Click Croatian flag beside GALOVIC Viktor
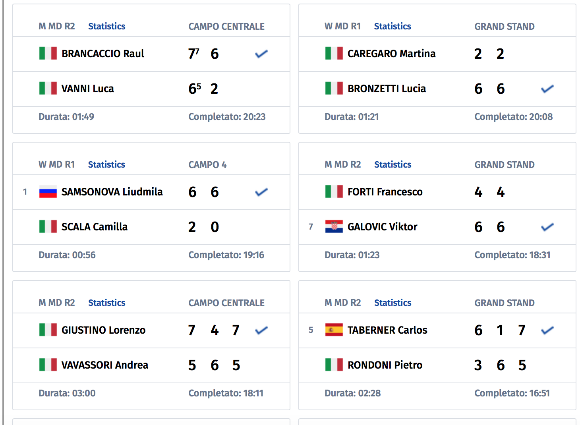 334,226
